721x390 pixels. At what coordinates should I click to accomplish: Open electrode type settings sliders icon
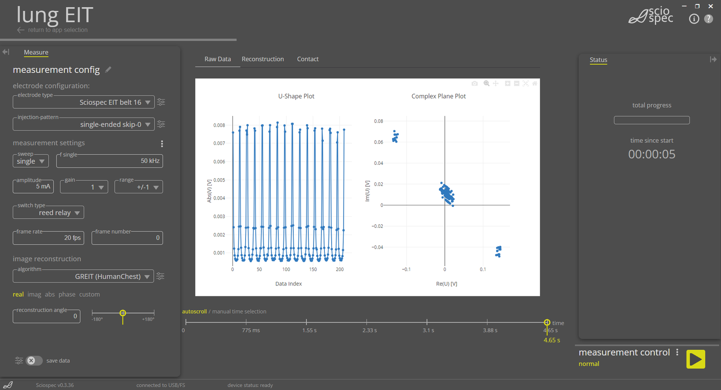[161, 102]
